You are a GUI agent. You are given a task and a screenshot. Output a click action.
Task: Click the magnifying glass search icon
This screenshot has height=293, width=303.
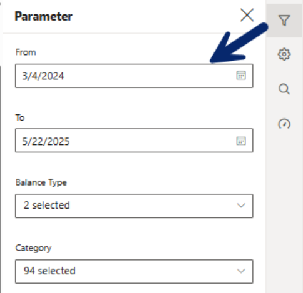pyautogui.click(x=284, y=89)
